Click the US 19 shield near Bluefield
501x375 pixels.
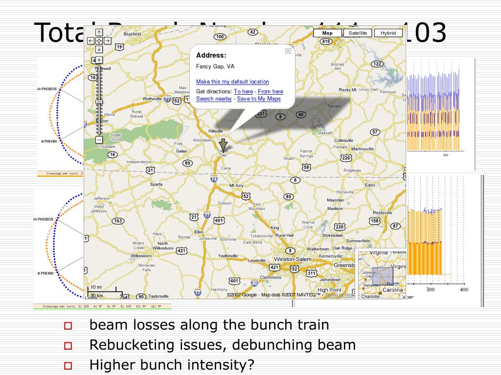119,47
